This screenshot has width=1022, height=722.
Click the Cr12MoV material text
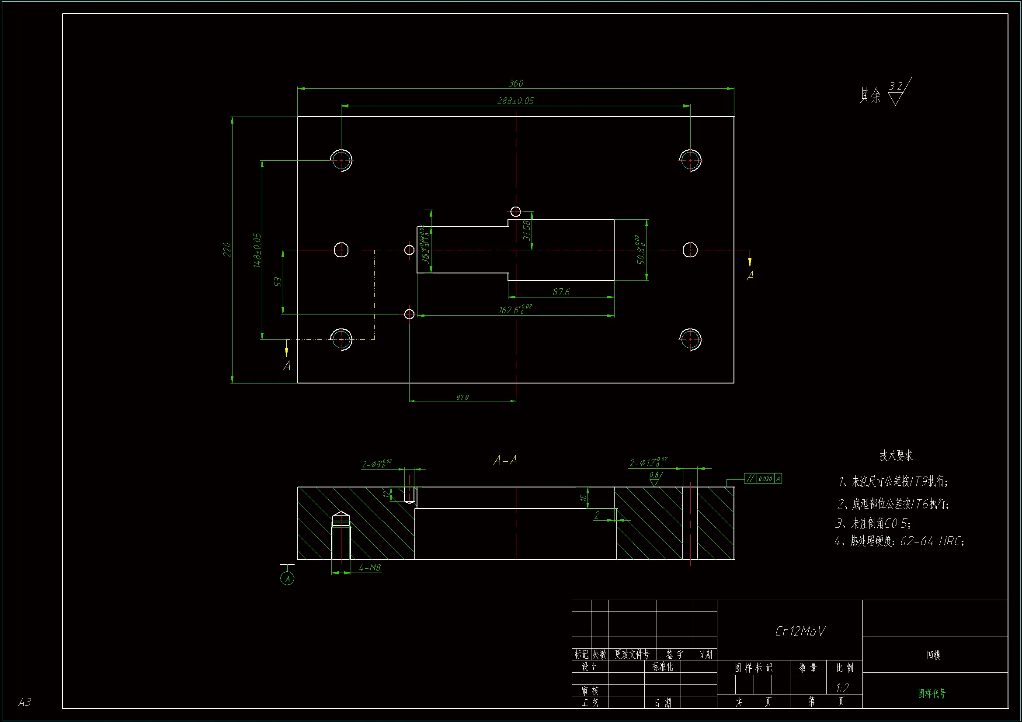800,632
